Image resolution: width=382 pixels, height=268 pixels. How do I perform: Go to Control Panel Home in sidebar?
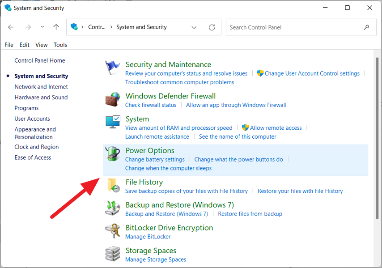coord(40,60)
